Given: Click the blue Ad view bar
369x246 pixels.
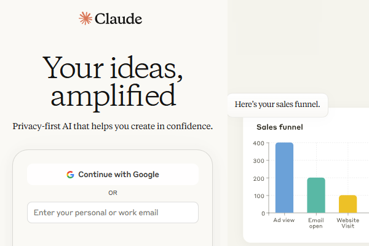Looking at the screenshot, I should pos(284,178).
